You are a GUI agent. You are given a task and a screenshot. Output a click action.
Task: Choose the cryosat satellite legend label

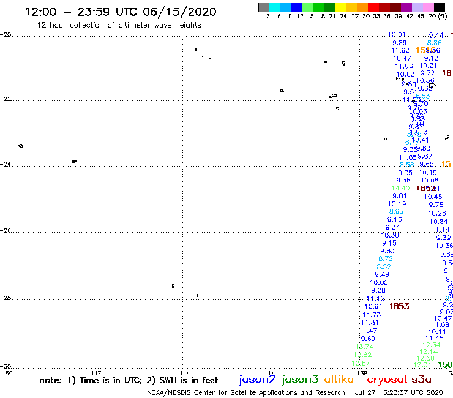pos(387,380)
